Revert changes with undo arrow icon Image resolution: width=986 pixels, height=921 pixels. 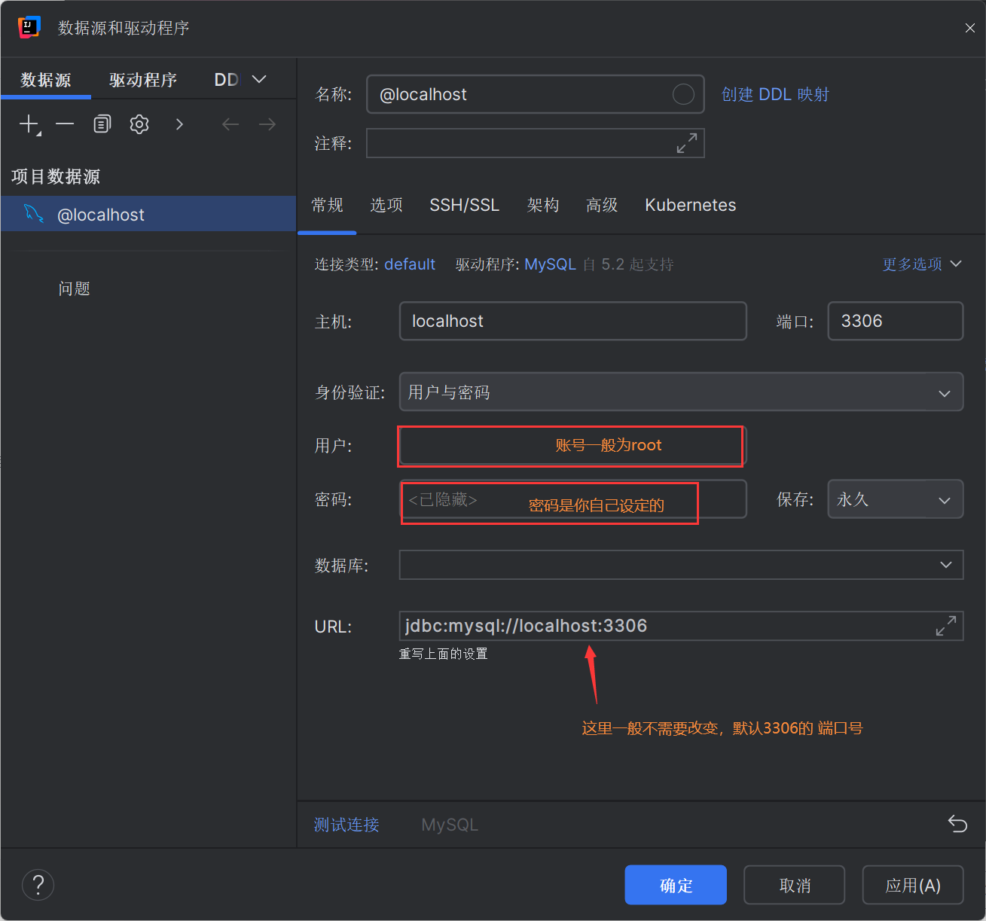click(x=957, y=825)
